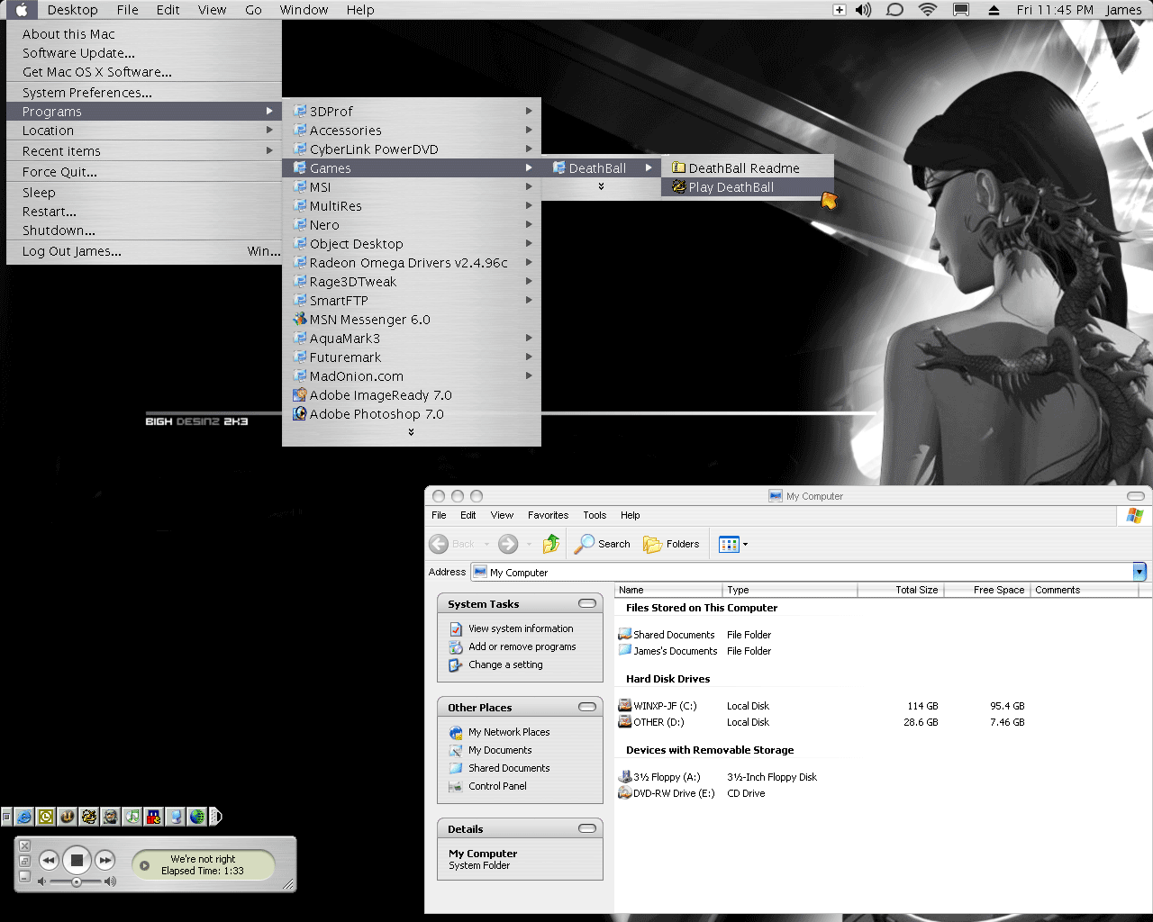This screenshot has height=922, width=1153.
Task: Go to previous track in media player
Action: point(49,861)
